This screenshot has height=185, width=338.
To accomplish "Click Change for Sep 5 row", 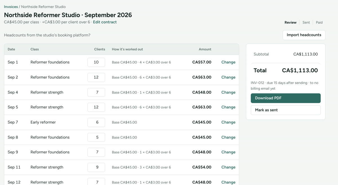I will click(228, 107).
